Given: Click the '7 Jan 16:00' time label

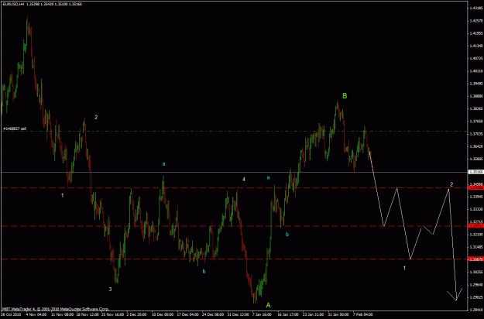Looking at the screenshot, I should (x=262, y=314).
